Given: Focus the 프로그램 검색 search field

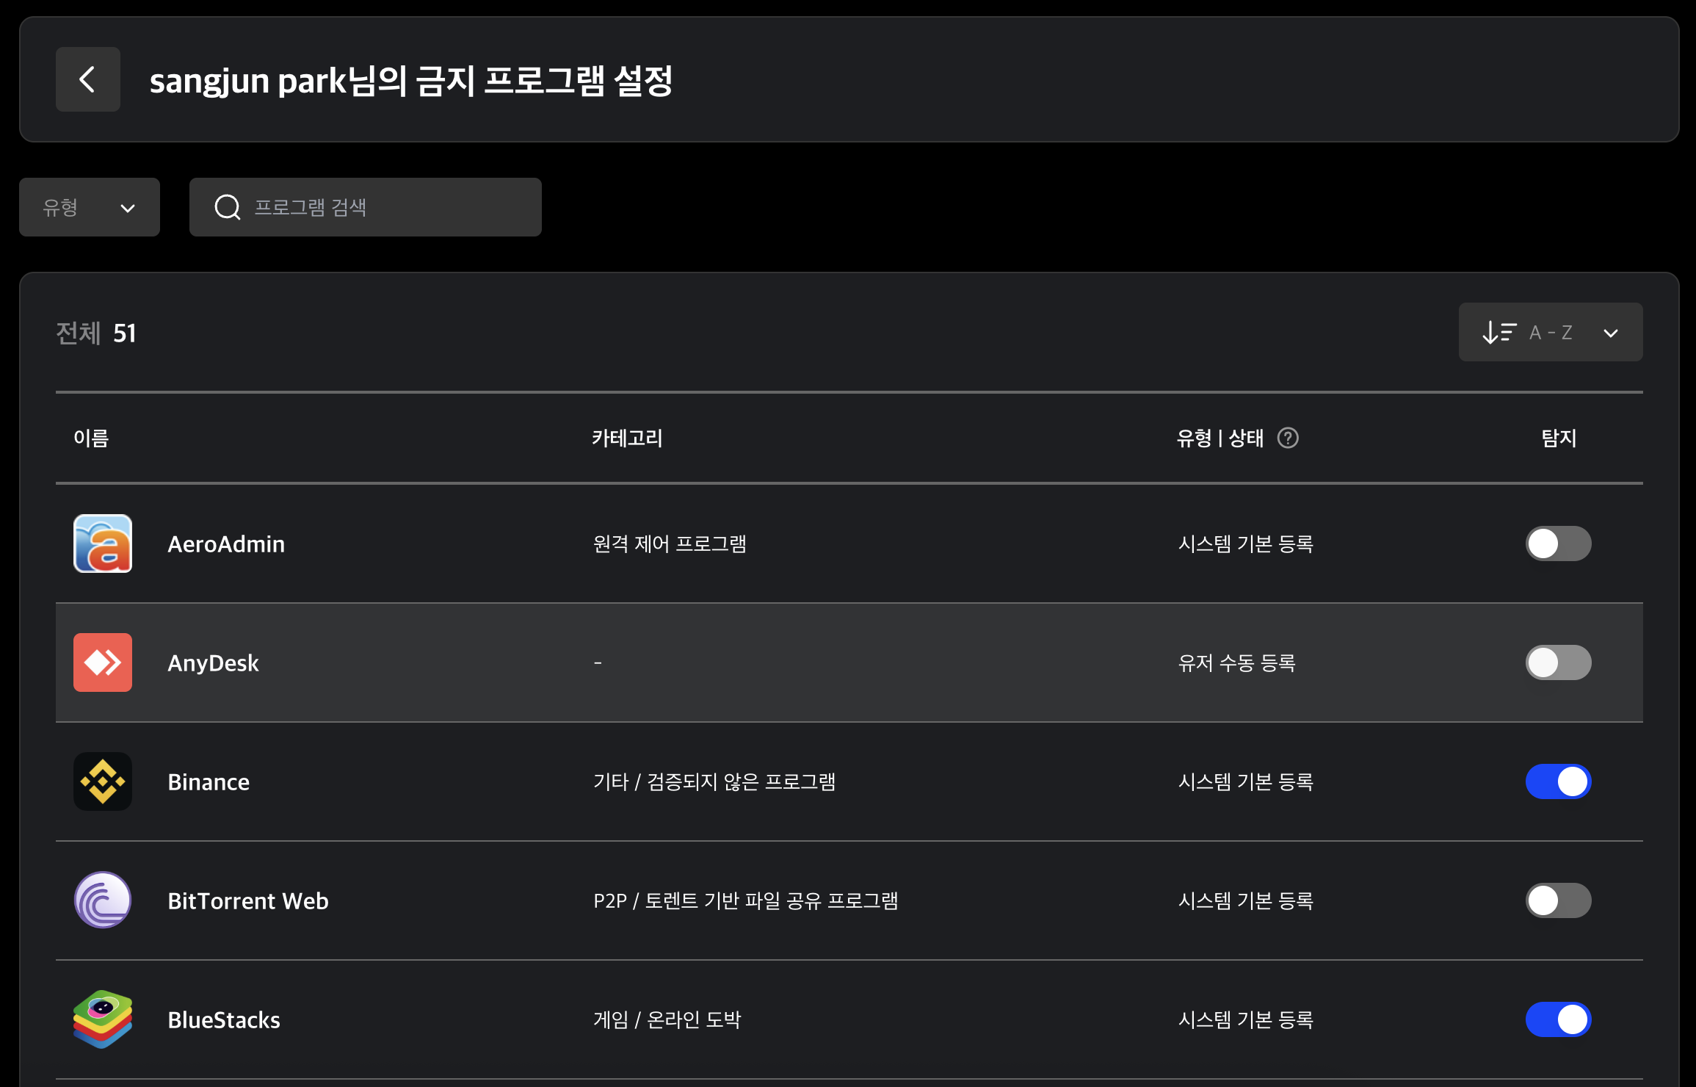Looking at the screenshot, I should [389, 207].
